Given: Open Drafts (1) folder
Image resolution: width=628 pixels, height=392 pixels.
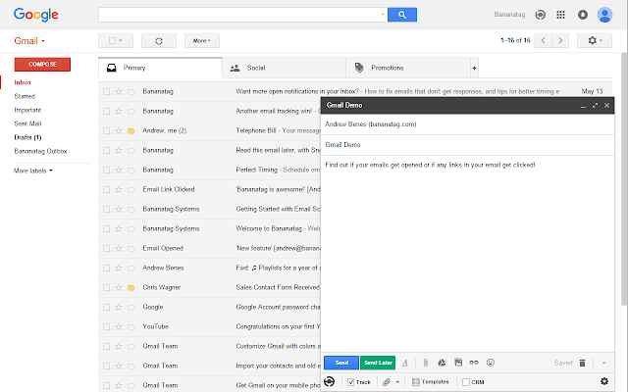Looking at the screenshot, I should pos(27,137).
